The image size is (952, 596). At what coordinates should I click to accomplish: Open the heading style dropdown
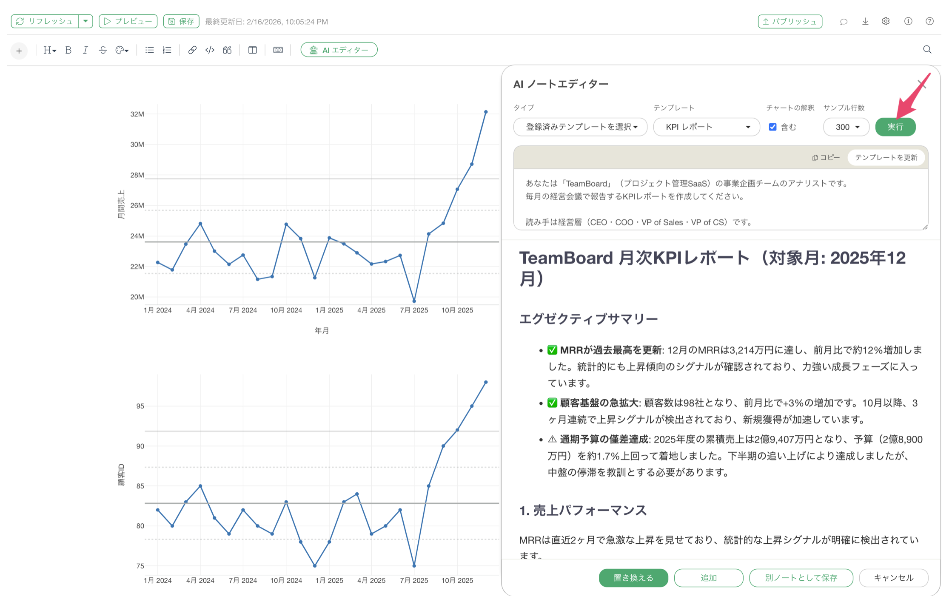coord(49,50)
